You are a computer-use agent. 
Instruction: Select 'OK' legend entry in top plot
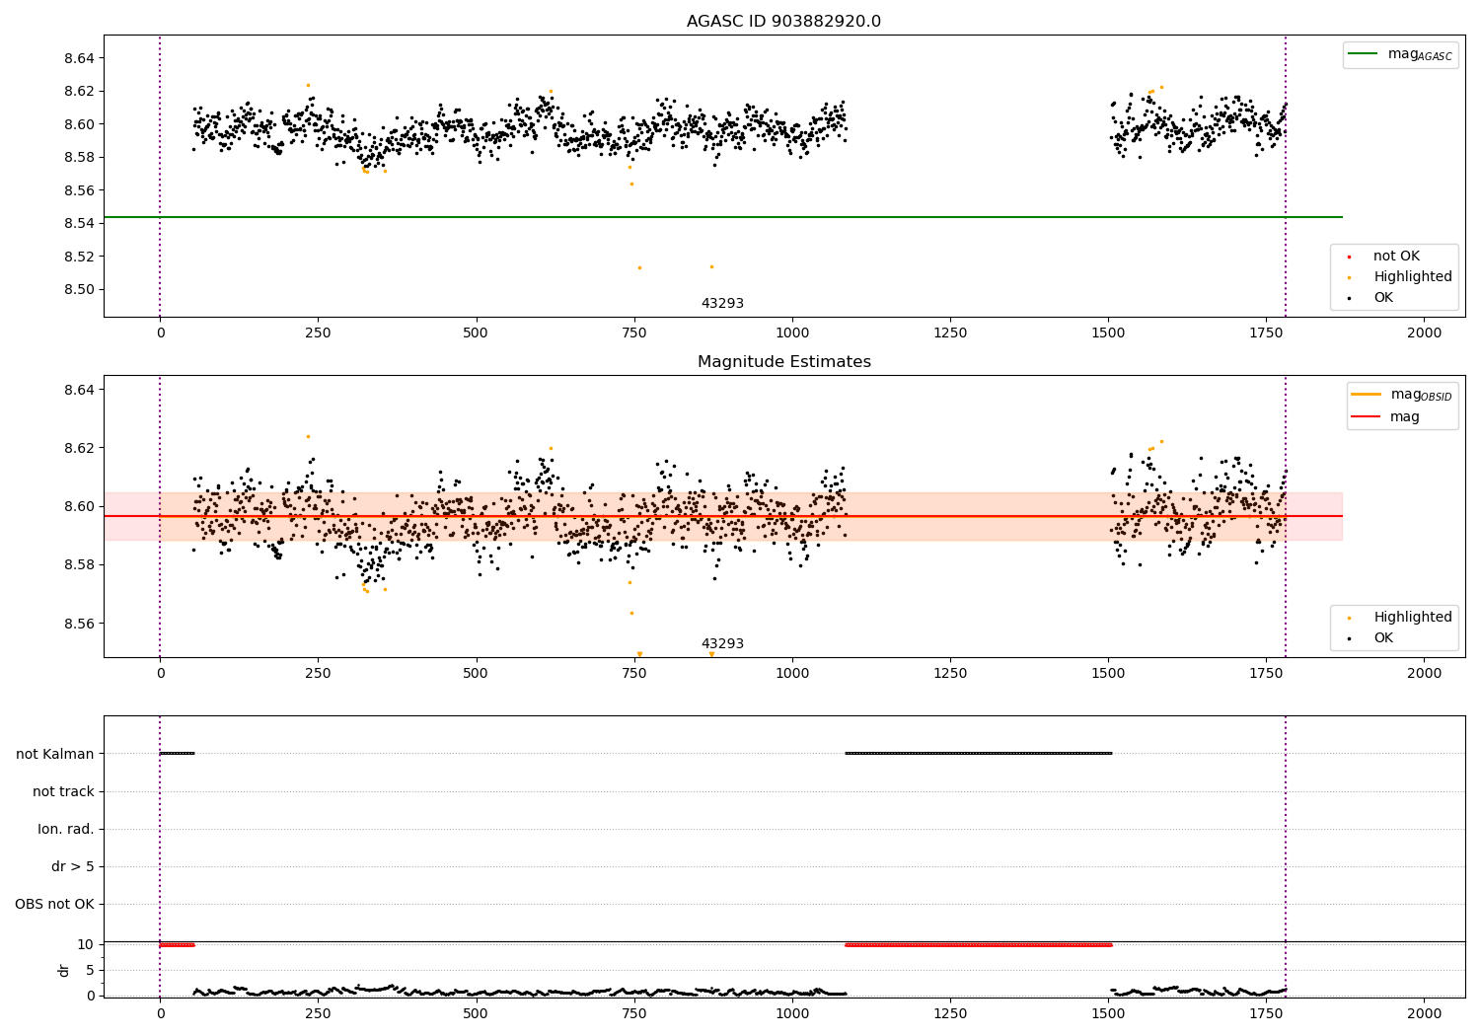[1383, 298]
